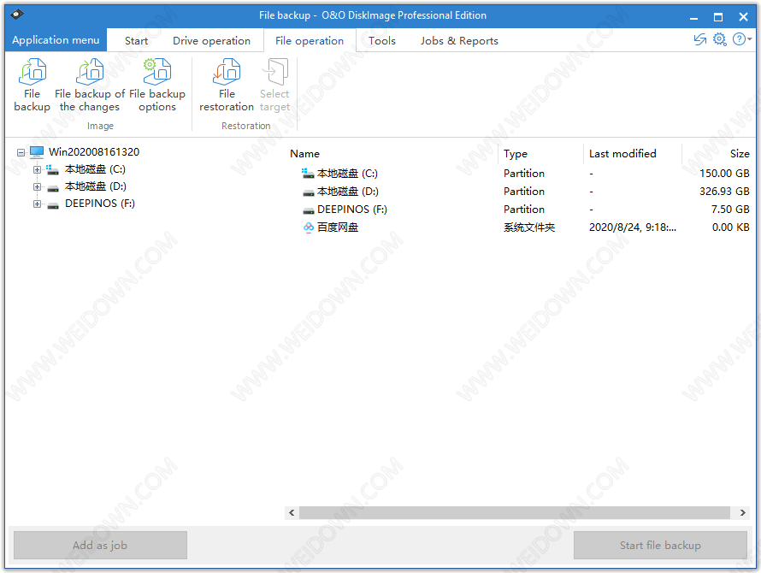Expand the DEEPINOS (F:) tree node
This screenshot has height=573, width=761.
coord(37,204)
